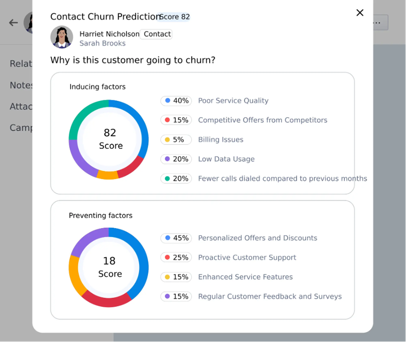Open the Notes item in the sidebar

point(21,85)
